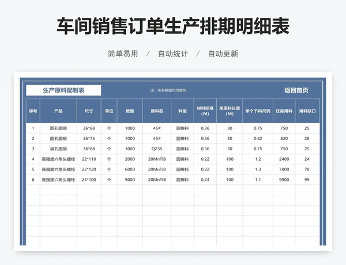Select the 任务用料 column header

[284, 111]
